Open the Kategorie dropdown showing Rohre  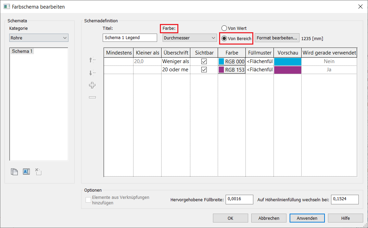[39, 38]
